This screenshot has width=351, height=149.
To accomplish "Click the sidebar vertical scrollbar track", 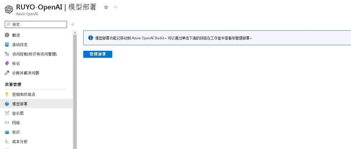I will pos(75,91).
